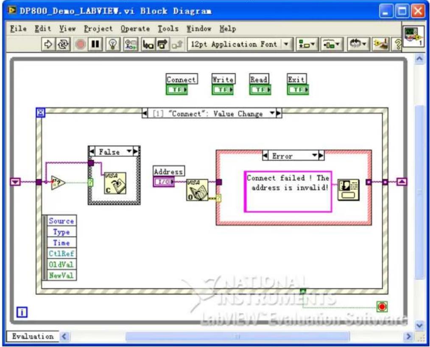The height and width of the screenshot is (347, 430).
Task: Select the VISA Open node
Action: click(x=197, y=190)
